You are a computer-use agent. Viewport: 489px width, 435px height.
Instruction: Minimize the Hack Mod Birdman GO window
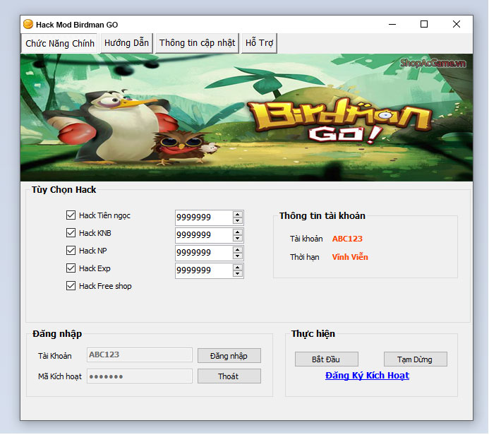[392, 24]
